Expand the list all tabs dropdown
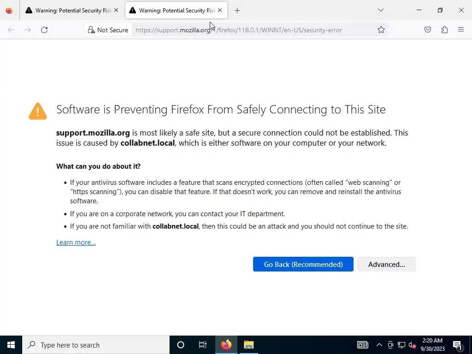Screen dimensions: 472x354 tap(381, 10)
